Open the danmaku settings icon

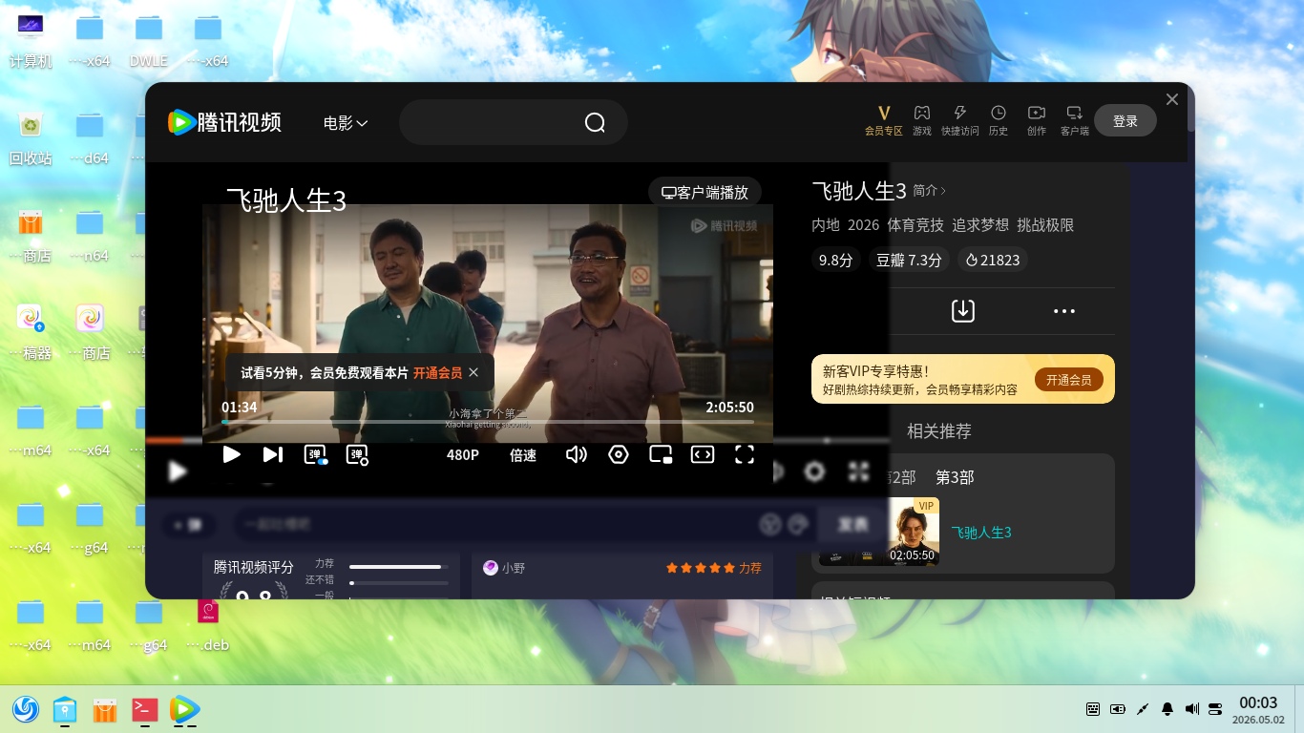pyautogui.click(x=357, y=455)
